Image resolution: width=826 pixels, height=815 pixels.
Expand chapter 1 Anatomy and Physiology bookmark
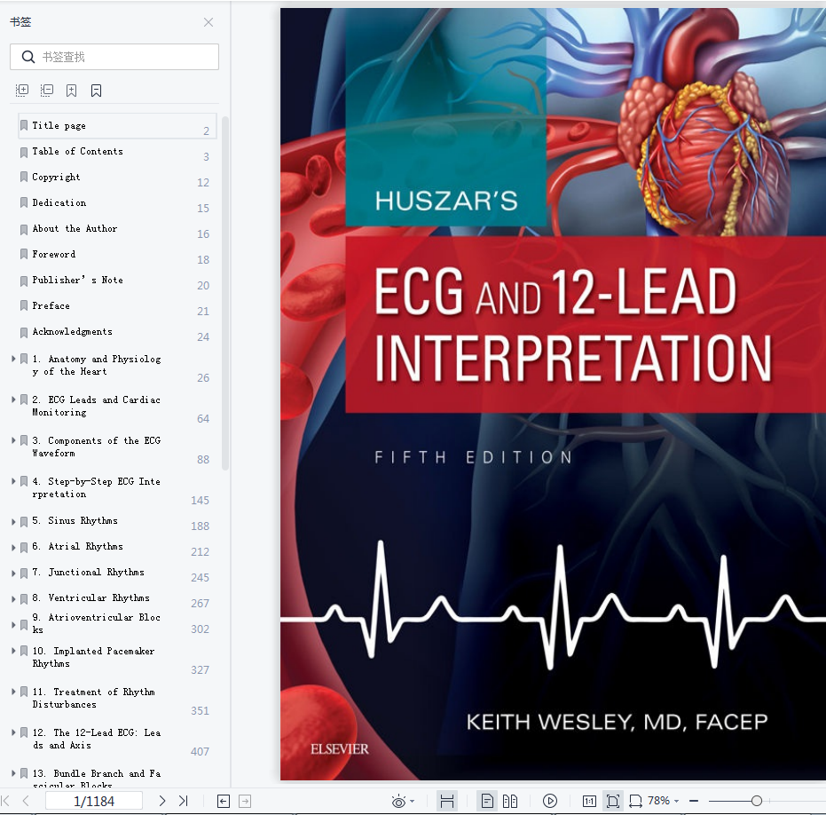coord(13,359)
